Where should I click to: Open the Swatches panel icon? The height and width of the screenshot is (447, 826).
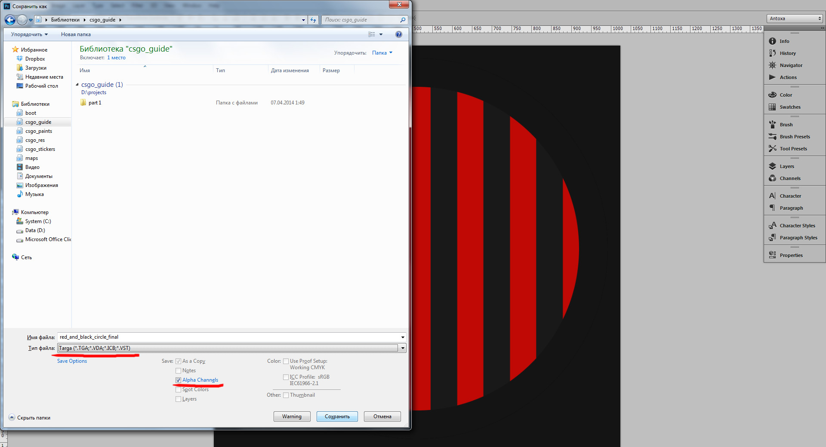coord(772,107)
